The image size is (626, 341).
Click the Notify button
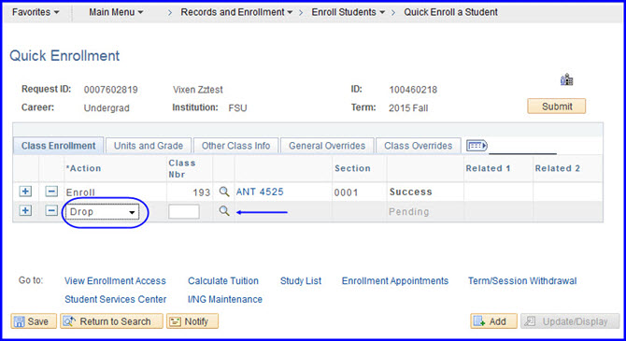pos(192,321)
